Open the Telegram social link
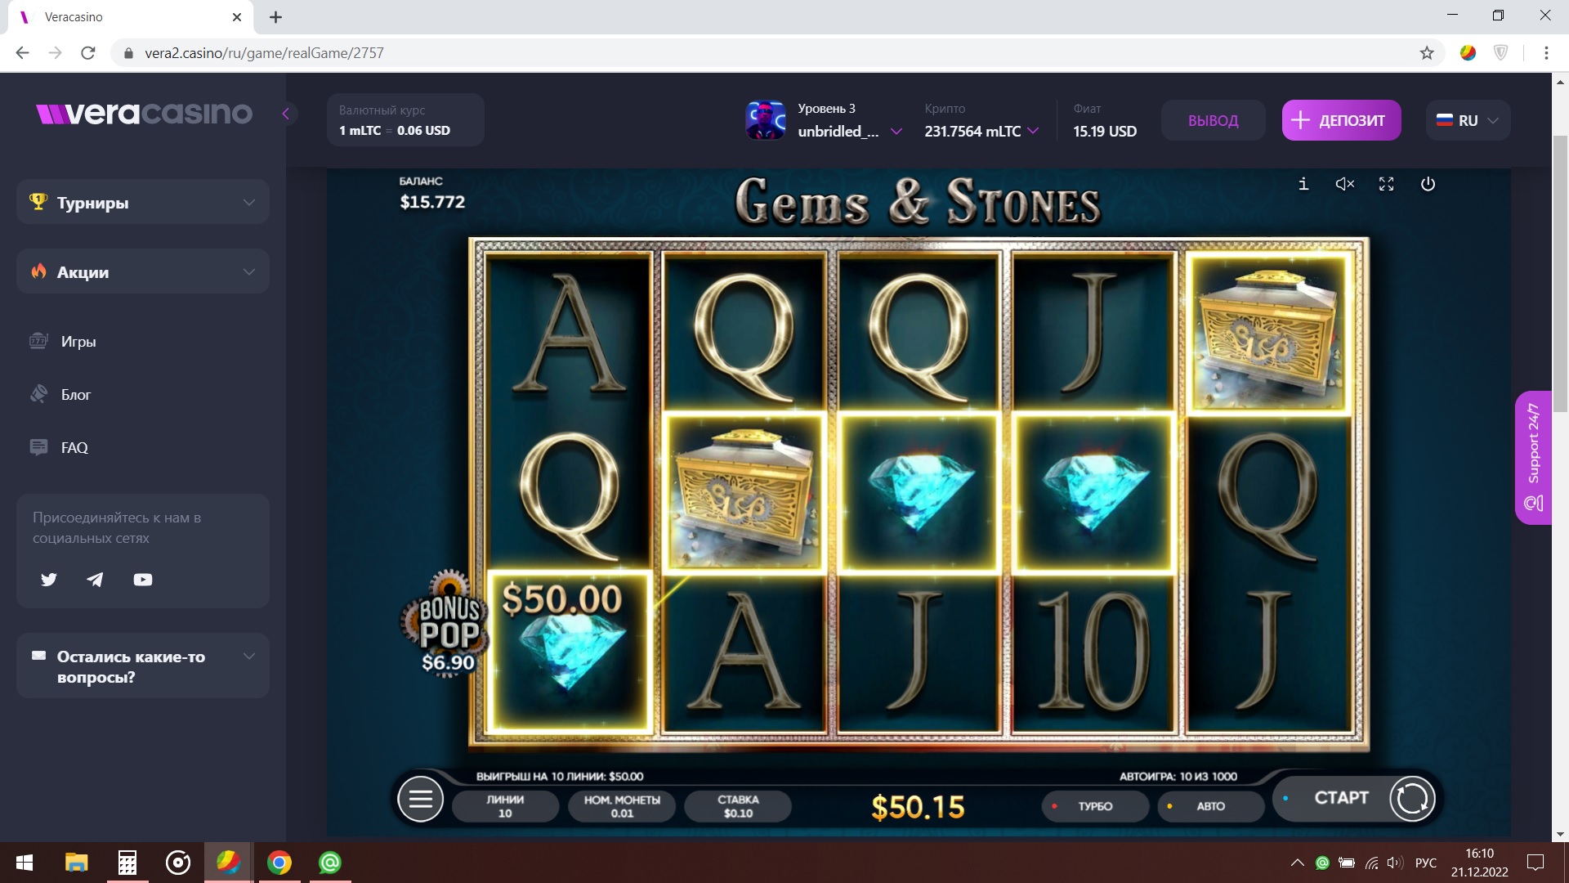The image size is (1569, 883). point(96,580)
